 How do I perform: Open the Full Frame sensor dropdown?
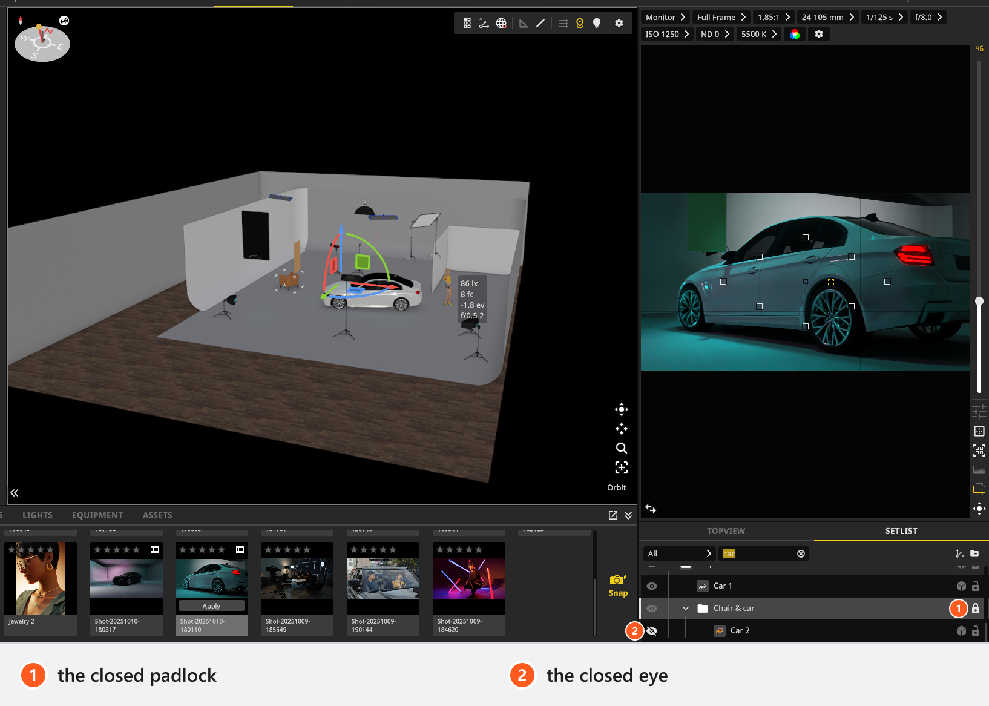click(x=721, y=17)
